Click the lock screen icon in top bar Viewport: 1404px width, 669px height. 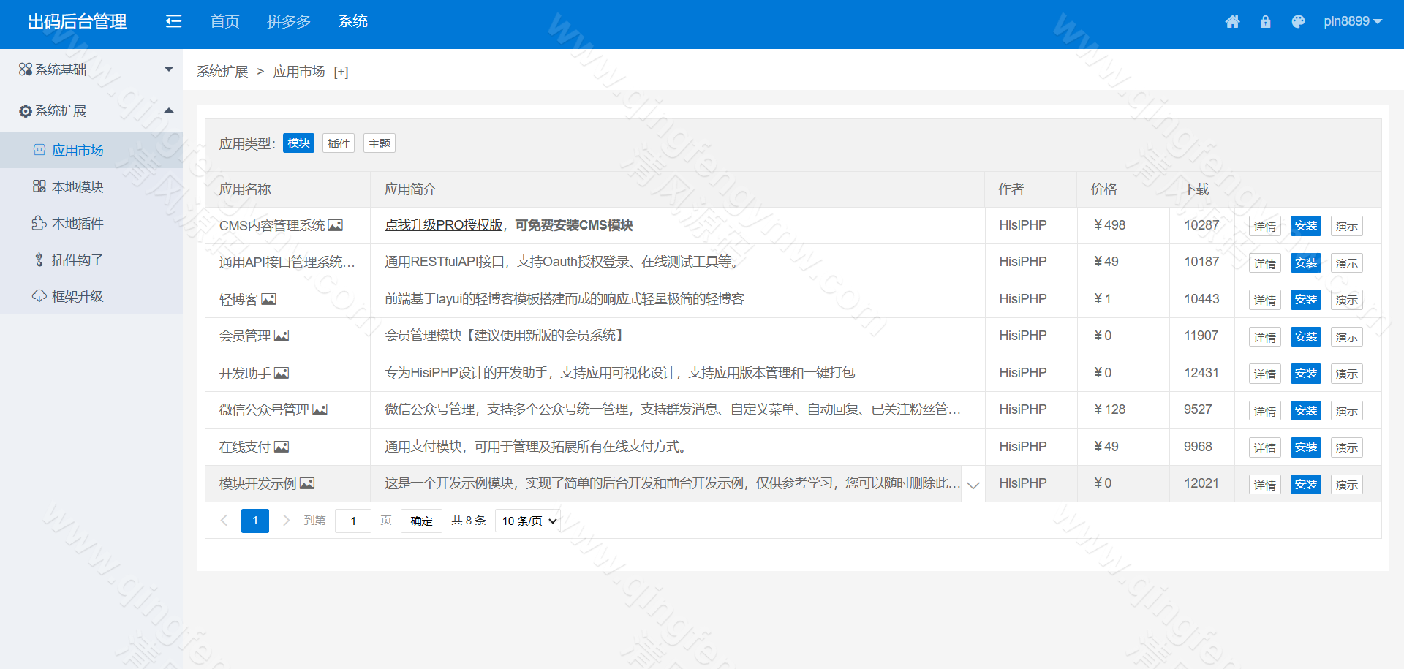[x=1265, y=21]
